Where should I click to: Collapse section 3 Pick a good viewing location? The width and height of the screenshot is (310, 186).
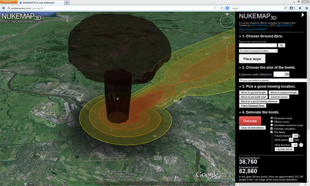(x=240, y=87)
